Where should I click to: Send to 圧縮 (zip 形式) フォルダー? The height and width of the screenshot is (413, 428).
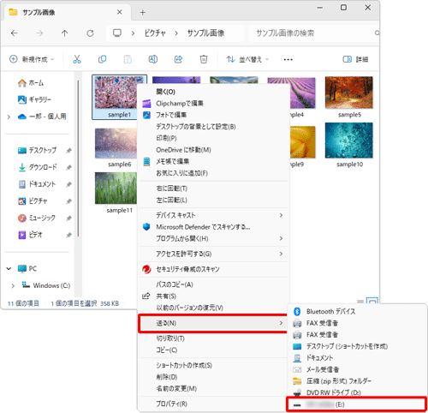point(357,381)
